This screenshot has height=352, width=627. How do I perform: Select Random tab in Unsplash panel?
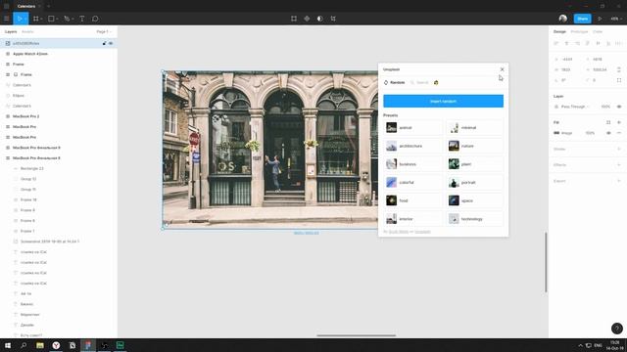[394, 82]
